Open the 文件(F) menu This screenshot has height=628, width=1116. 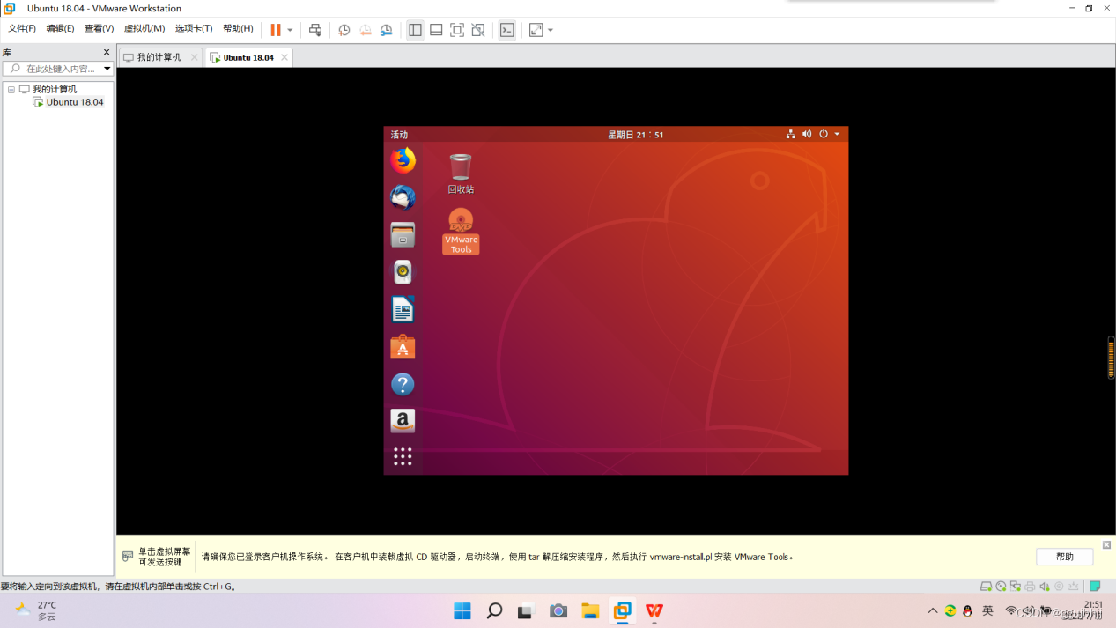tap(22, 29)
